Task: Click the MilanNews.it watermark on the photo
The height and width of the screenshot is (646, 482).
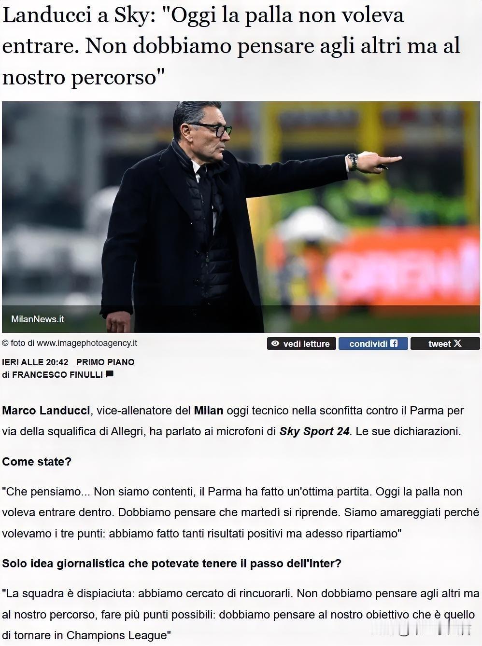Action: point(38,319)
